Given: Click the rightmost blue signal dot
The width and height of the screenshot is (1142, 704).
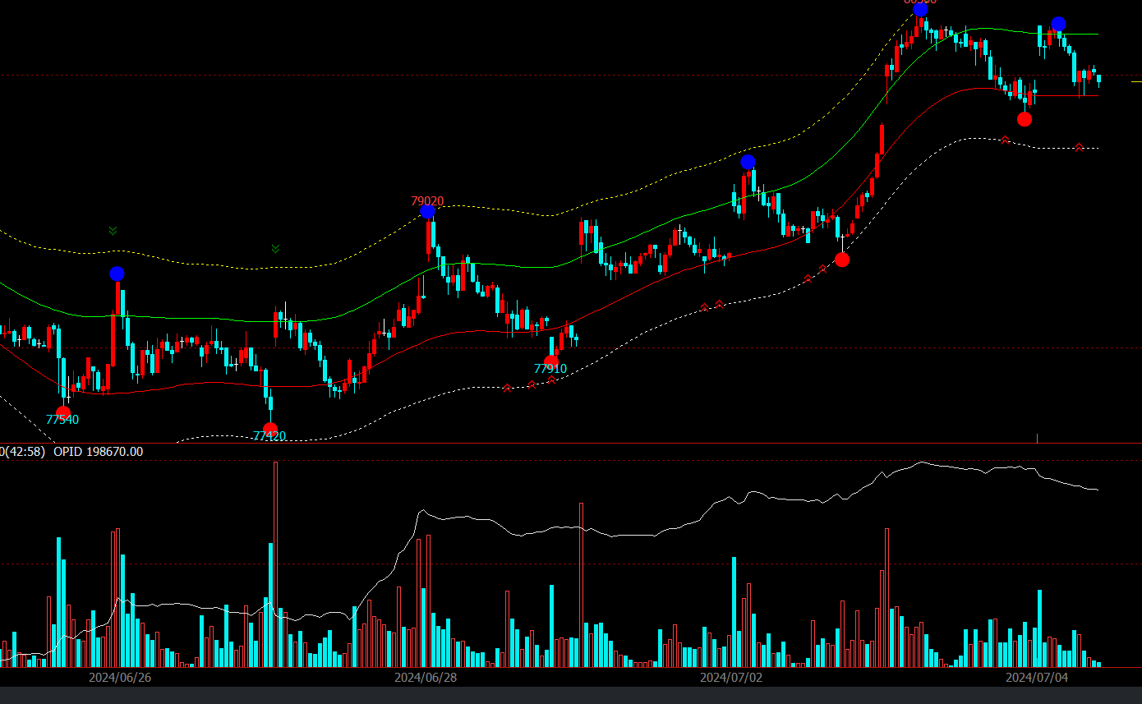Looking at the screenshot, I should click(1059, 24).
